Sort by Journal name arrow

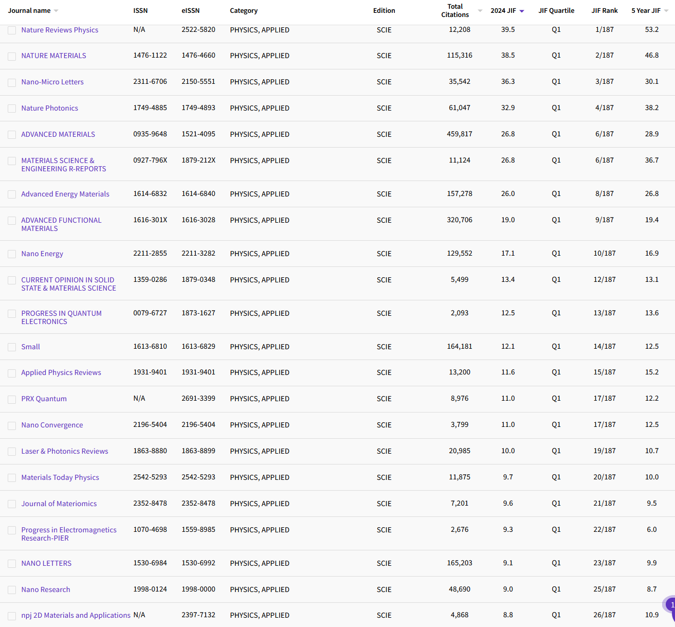[x=56, y=11]
